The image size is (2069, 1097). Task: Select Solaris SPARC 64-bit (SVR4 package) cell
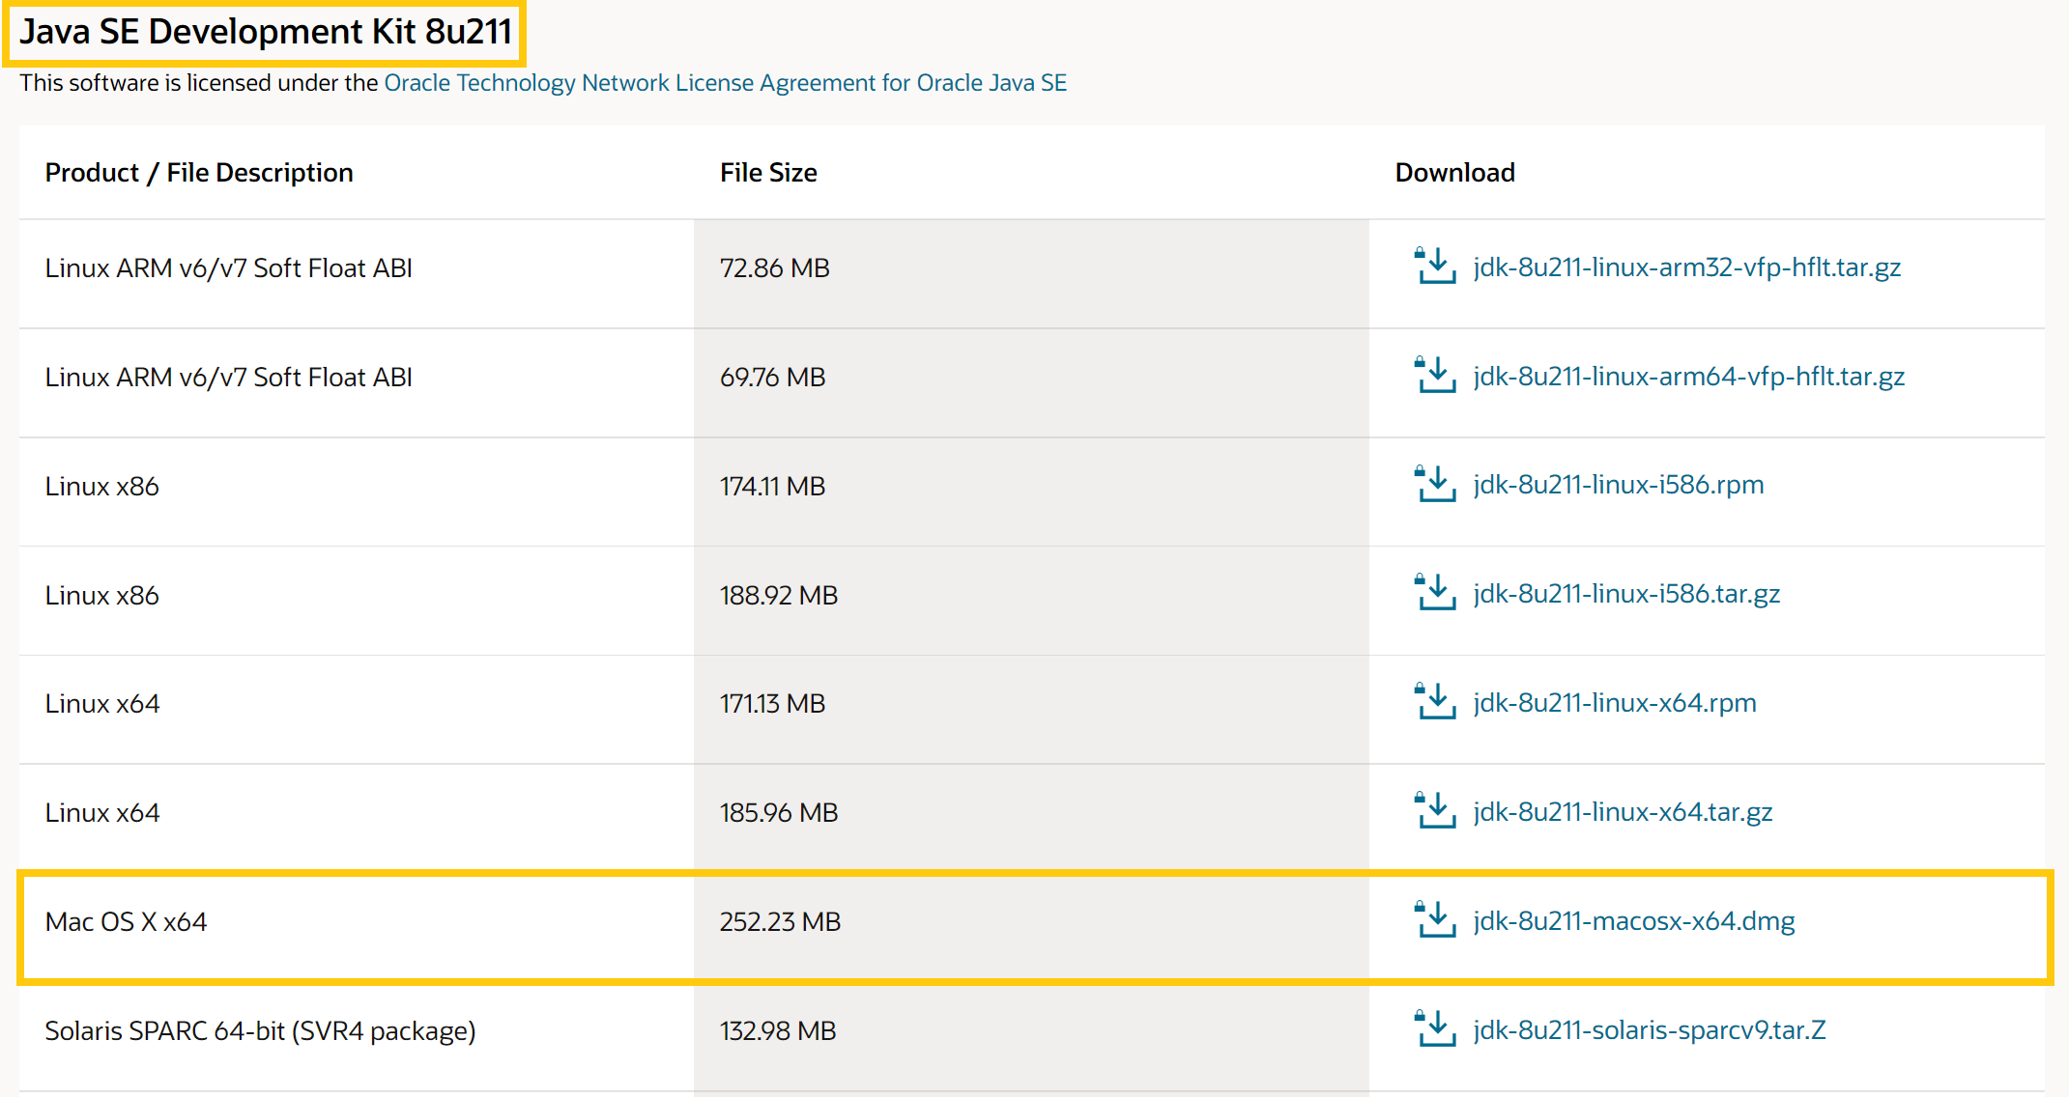[x=357, y=1037]
